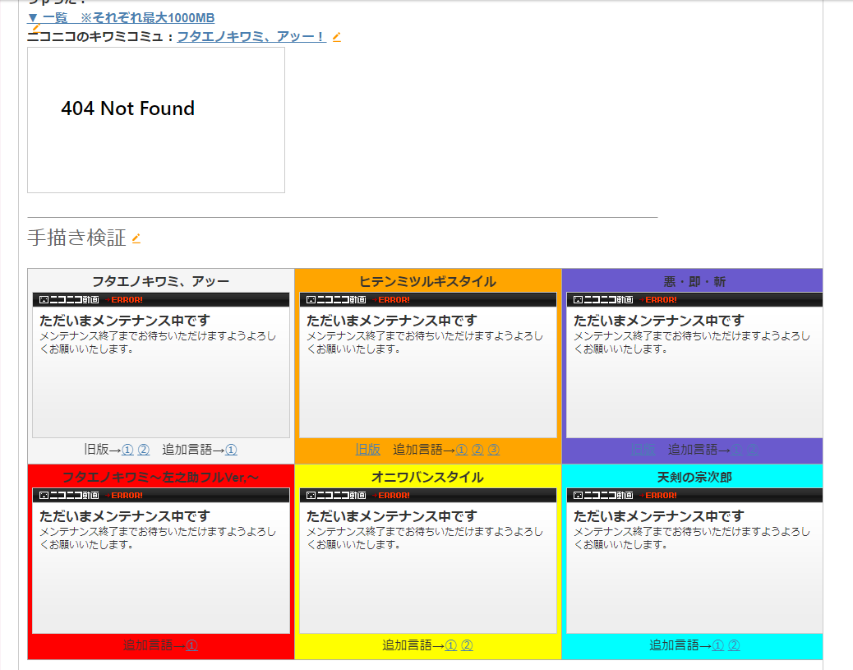Open 追加言語 link ① under オニワバンスタイル

tap(451, 645)
